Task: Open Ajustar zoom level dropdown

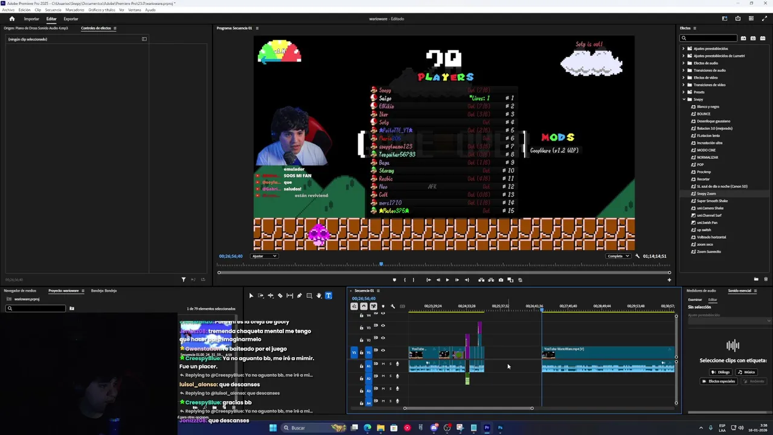Action: point(265,256)
